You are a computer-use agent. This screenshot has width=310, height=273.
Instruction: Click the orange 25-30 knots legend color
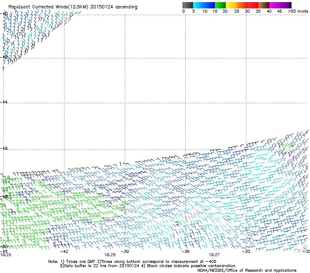[x=242, y=5]
